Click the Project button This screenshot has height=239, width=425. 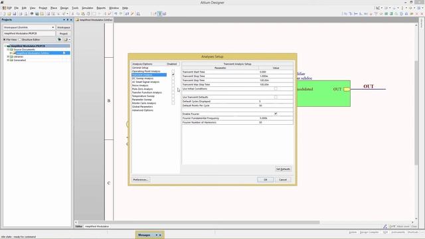(64, 33)
